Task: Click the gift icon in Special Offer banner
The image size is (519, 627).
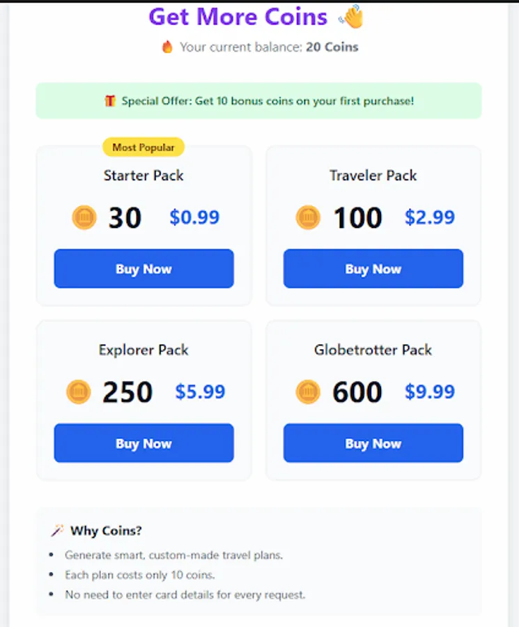Action: tap(110, 101)
